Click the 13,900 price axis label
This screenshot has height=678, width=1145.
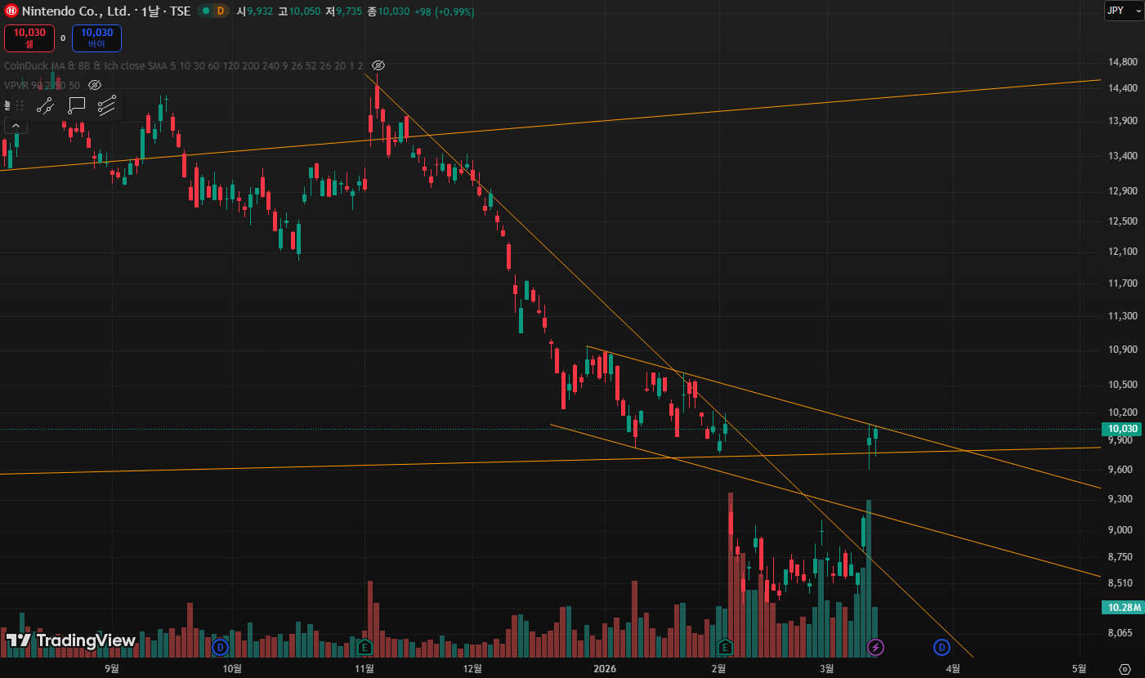(1123, 121)
